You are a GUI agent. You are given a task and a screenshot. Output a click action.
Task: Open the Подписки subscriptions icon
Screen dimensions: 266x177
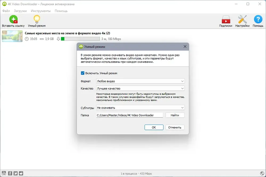pos(226,19)
